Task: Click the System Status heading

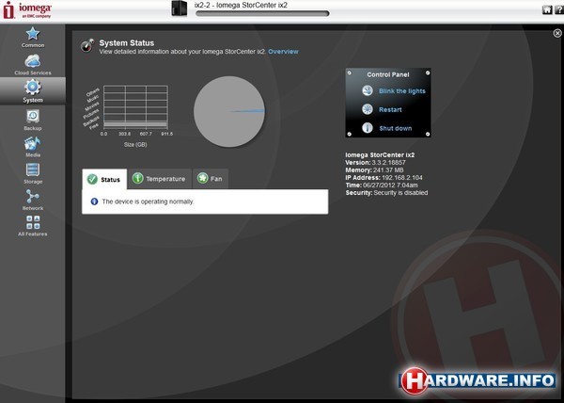Action: coord(127,43)
